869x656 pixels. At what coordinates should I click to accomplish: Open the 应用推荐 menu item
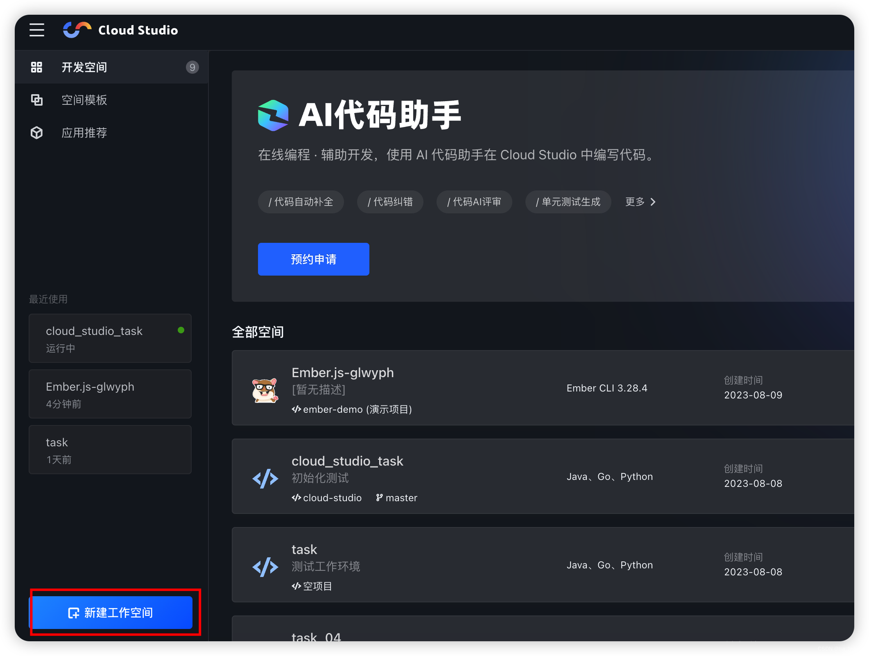coord(84,133)
